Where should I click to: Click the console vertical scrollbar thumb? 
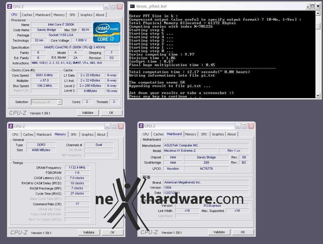click(318, 26)
